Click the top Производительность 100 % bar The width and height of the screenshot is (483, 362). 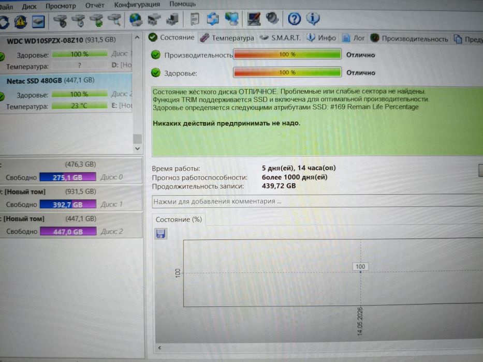coord(287,54)
